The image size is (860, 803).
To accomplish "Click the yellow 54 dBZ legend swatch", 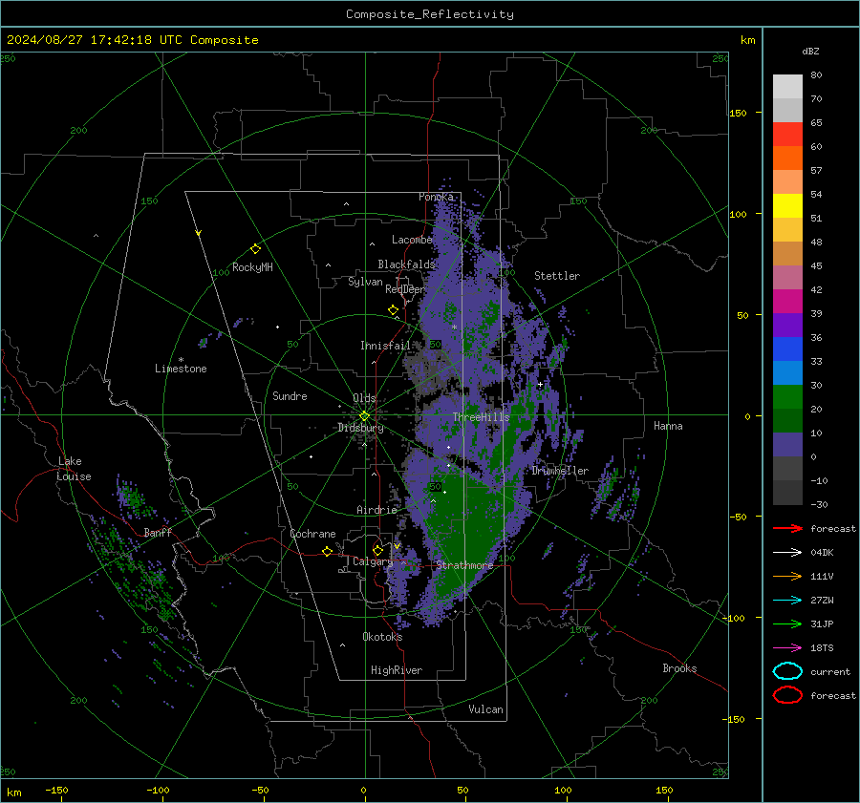I will 787,205.
